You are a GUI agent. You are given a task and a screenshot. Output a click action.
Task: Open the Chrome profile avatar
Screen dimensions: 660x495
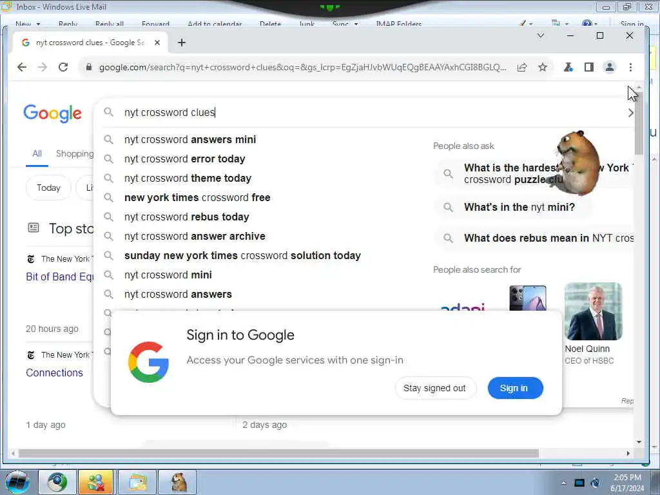(x=610, y=67)
